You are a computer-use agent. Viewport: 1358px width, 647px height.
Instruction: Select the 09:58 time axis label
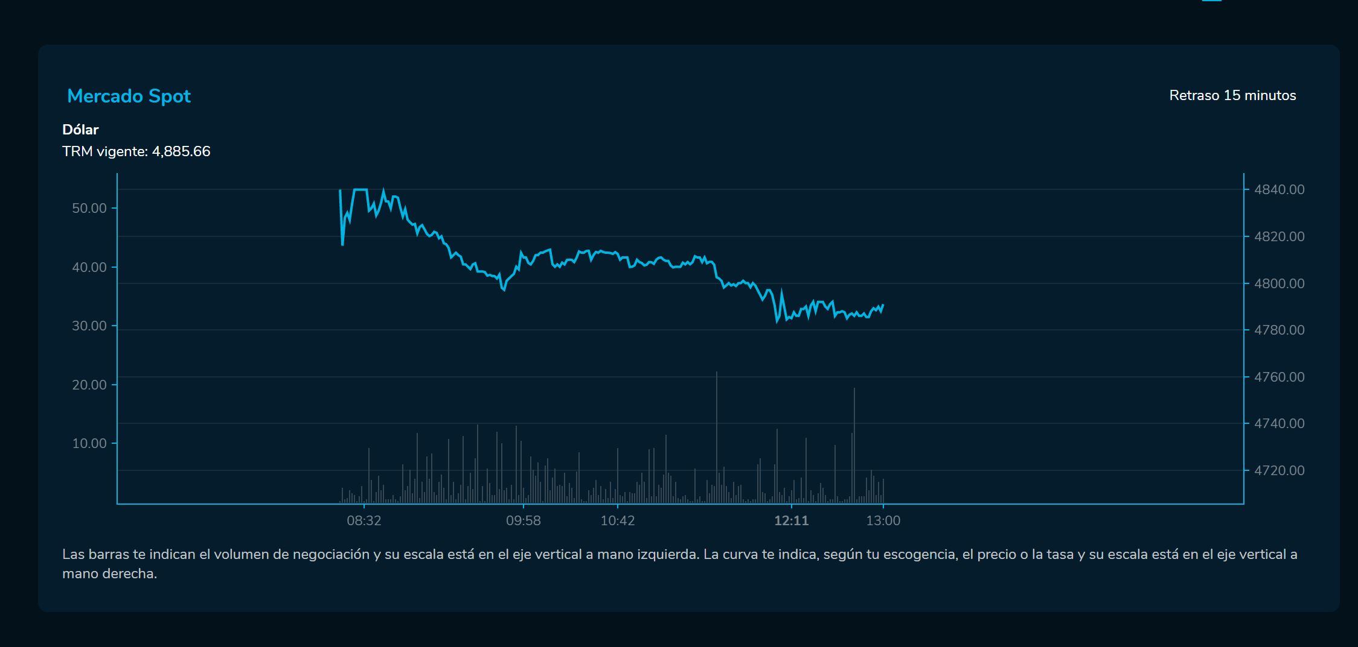[x=524, y=520]
